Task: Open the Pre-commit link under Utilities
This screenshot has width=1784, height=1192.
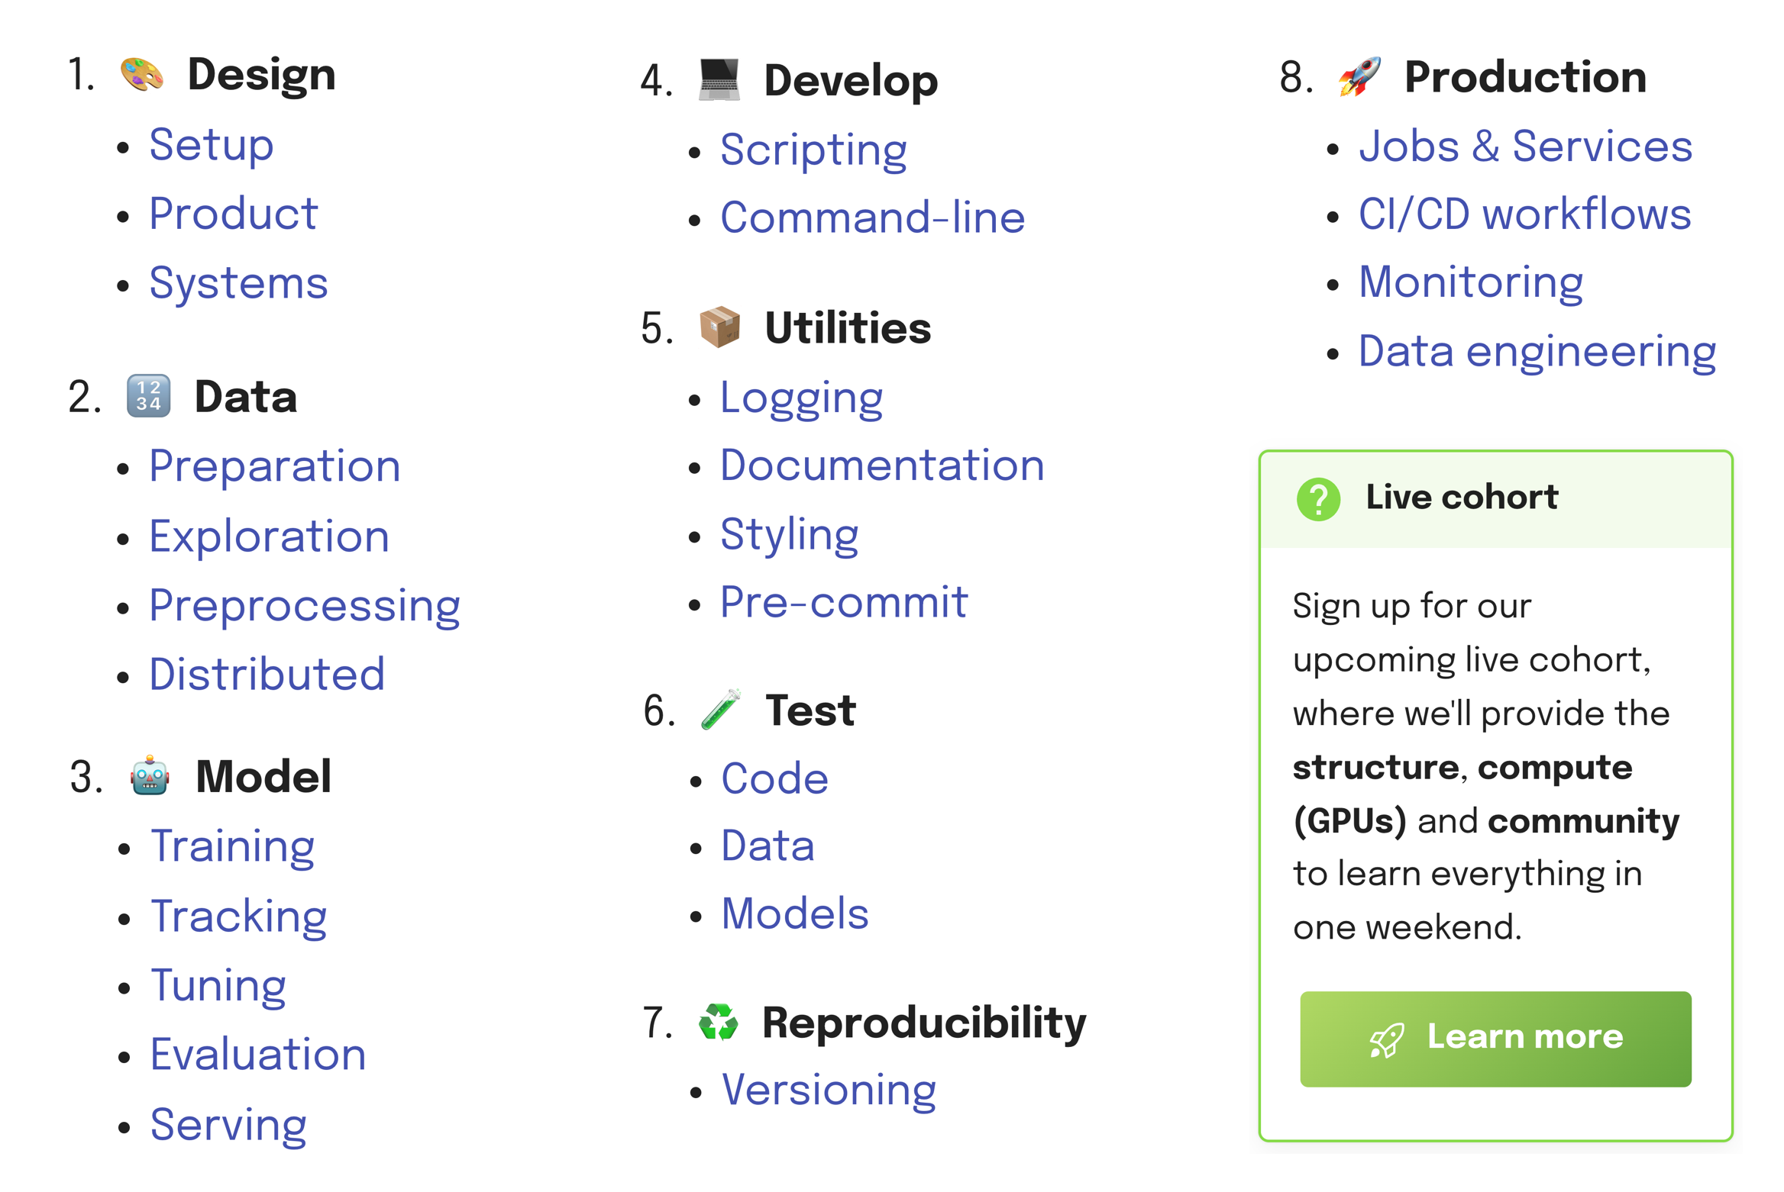Action: click(x=843, y=603)
